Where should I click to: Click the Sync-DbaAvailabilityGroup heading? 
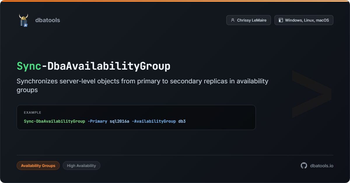[x=93, y=66]
